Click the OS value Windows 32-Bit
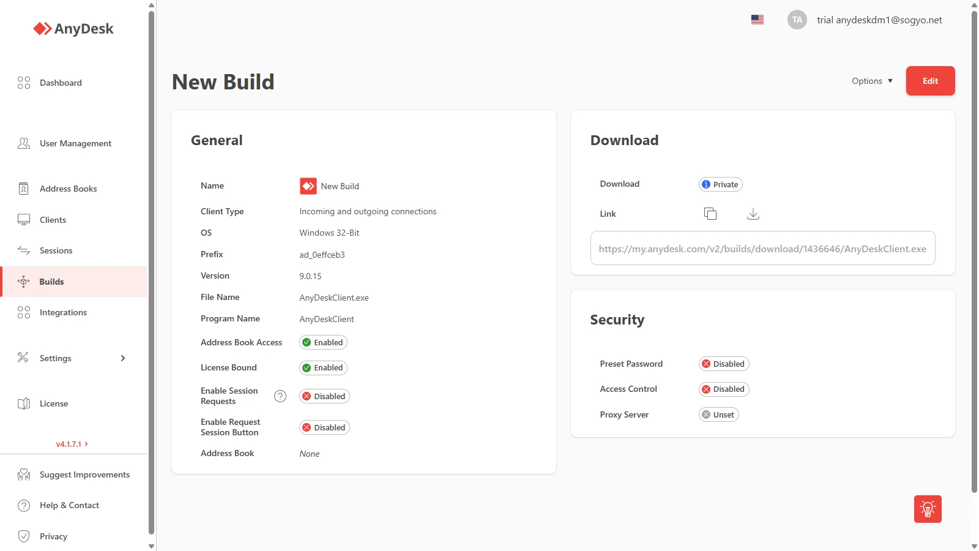The height and width of the screenshot is (551, 979). [x=329, y=233]
